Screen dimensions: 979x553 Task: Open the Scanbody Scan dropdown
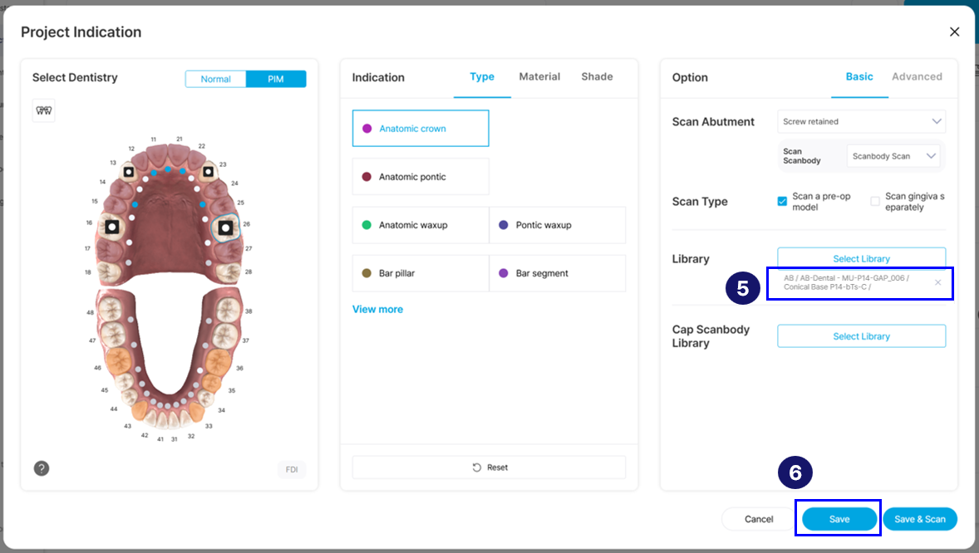(x=893, y=156)
